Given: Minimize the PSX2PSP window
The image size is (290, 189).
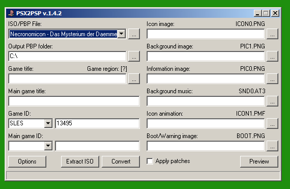Looking at the screenshot, I should (x=257, y=13).
